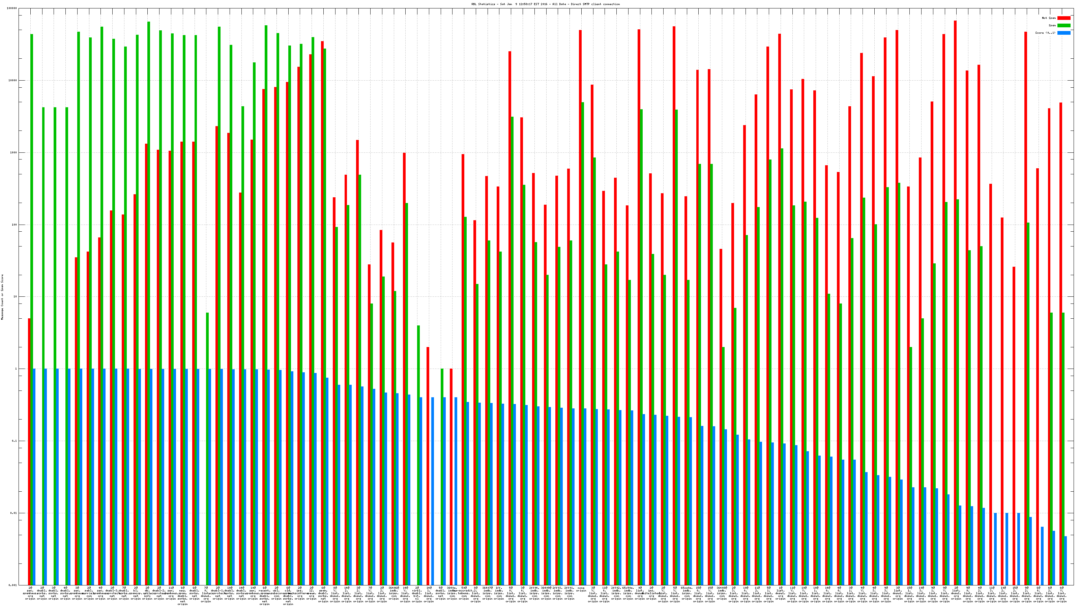Click the RBL Statistics chart title

(x=545, y=4)
